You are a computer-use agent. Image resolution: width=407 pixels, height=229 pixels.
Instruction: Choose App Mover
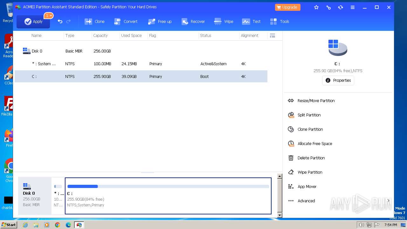click(x=307, y=186)
